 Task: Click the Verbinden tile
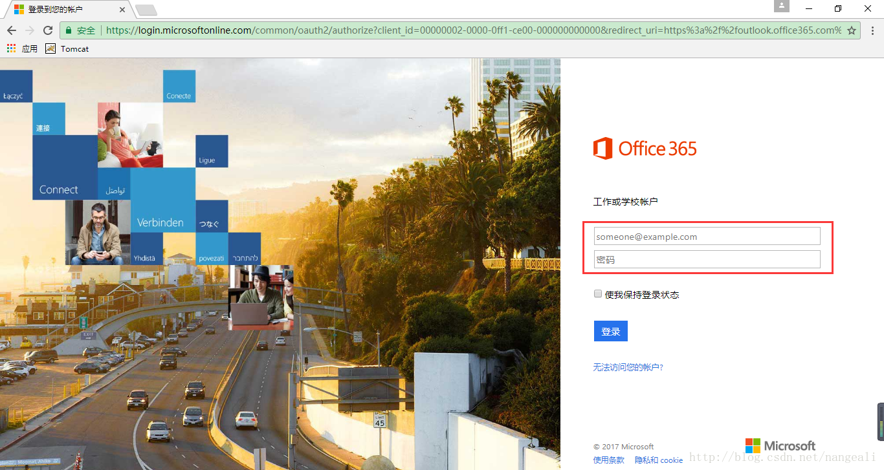[x=163, y=200]
